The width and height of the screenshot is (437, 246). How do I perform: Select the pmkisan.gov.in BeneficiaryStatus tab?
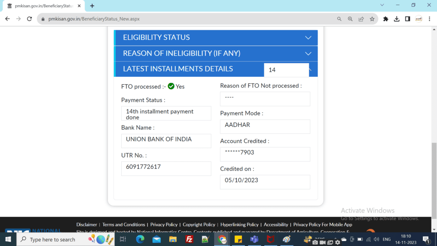pyautogui.click(x=44, y=6)
